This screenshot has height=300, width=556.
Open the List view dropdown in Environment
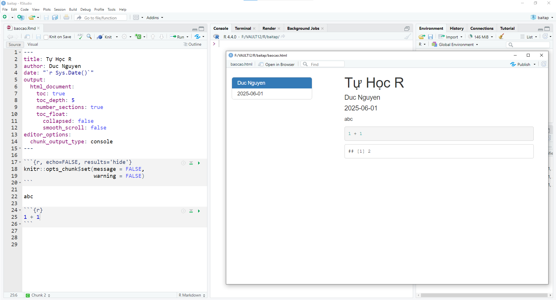(x=529, y=37)
